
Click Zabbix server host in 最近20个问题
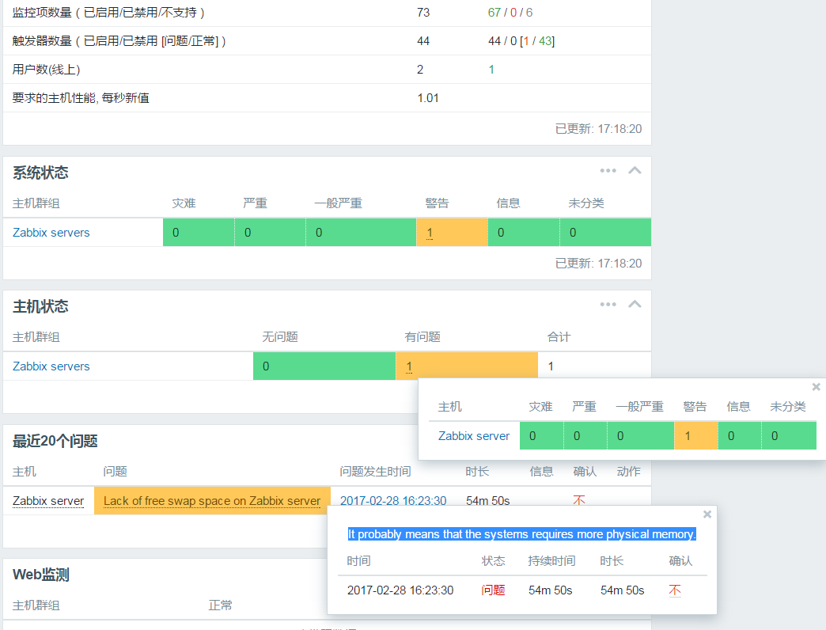[x=48, y=501]
